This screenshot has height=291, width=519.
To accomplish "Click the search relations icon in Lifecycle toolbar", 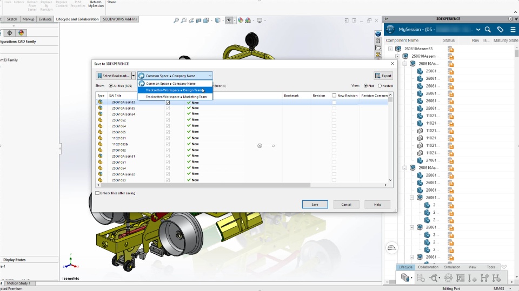I will [x=434, y=278].
